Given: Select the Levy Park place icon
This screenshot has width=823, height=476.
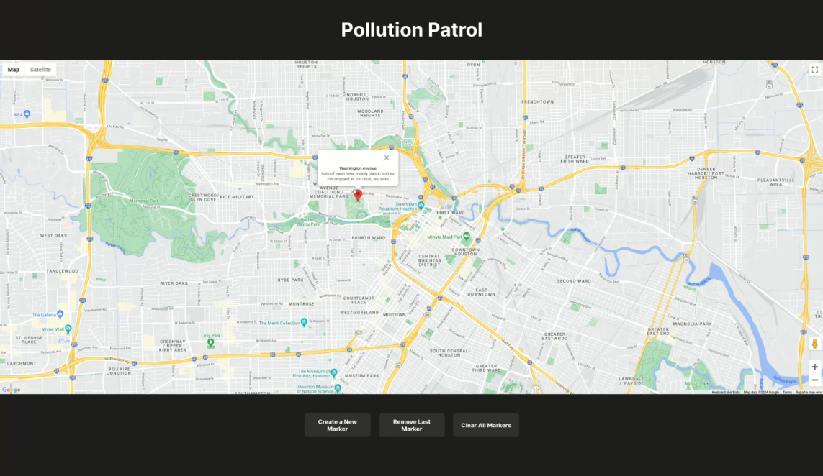Looking at the screenshot, I should [x=211, y=342].
